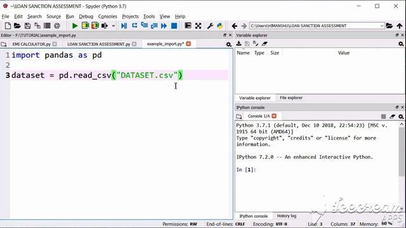Click debug Step Into icon
The image size is (406, 228).
point(144,25)
